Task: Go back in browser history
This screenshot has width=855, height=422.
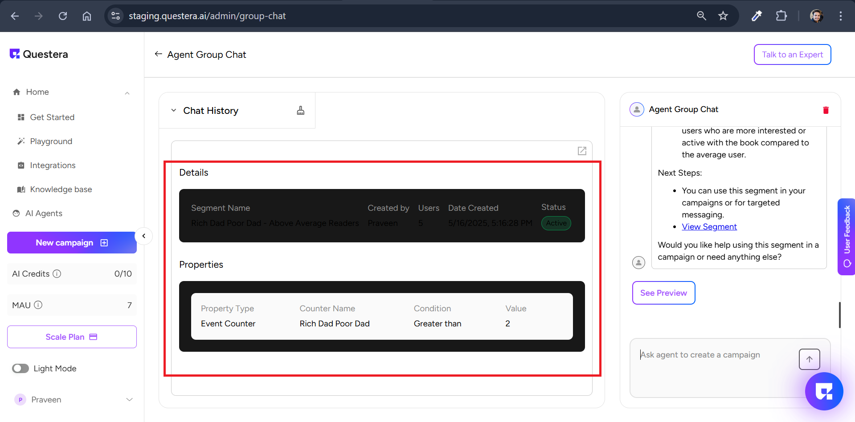Action: (15, 16)
